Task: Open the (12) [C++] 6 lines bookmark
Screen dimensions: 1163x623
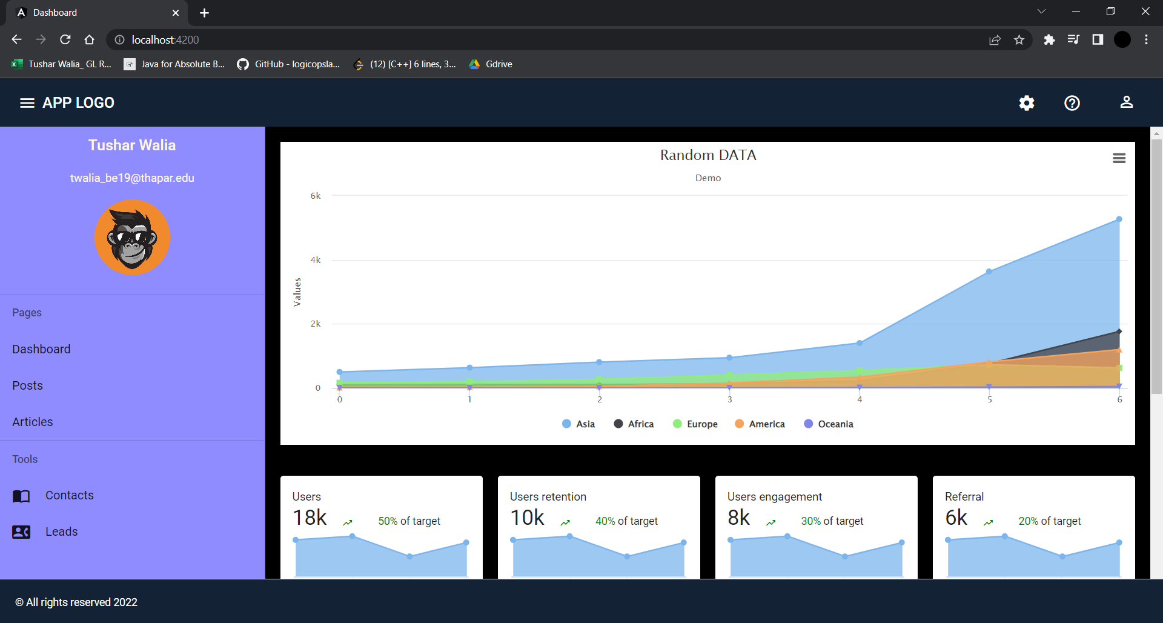Action: (405, 64)
